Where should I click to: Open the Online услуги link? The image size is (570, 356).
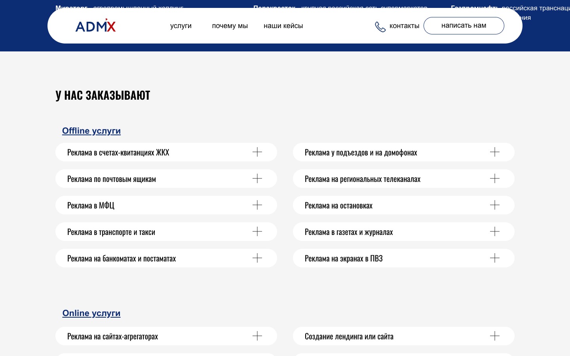[x=91, y=313]
